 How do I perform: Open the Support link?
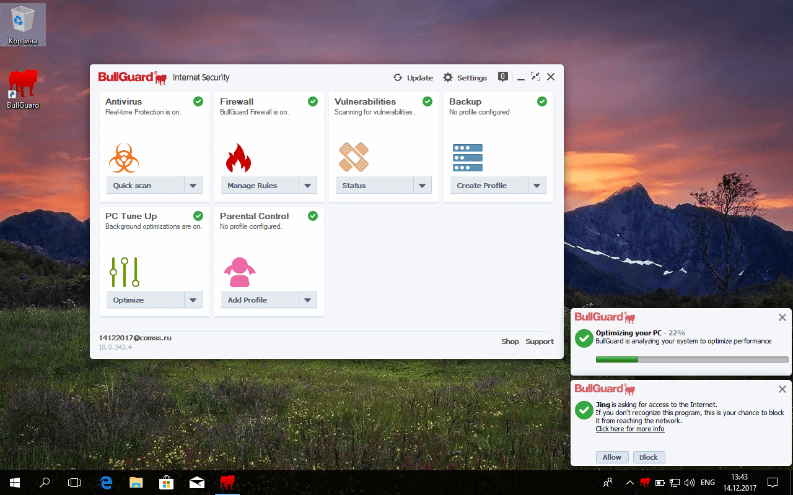click(x=540, y=342)
